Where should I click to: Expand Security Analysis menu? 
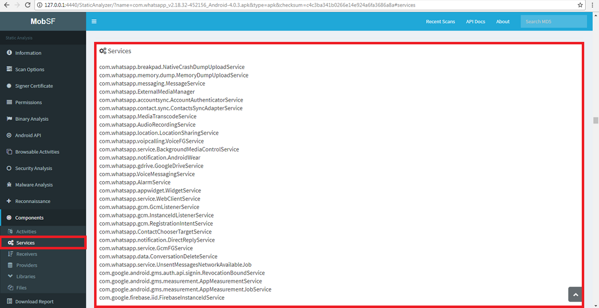[43, 168]
